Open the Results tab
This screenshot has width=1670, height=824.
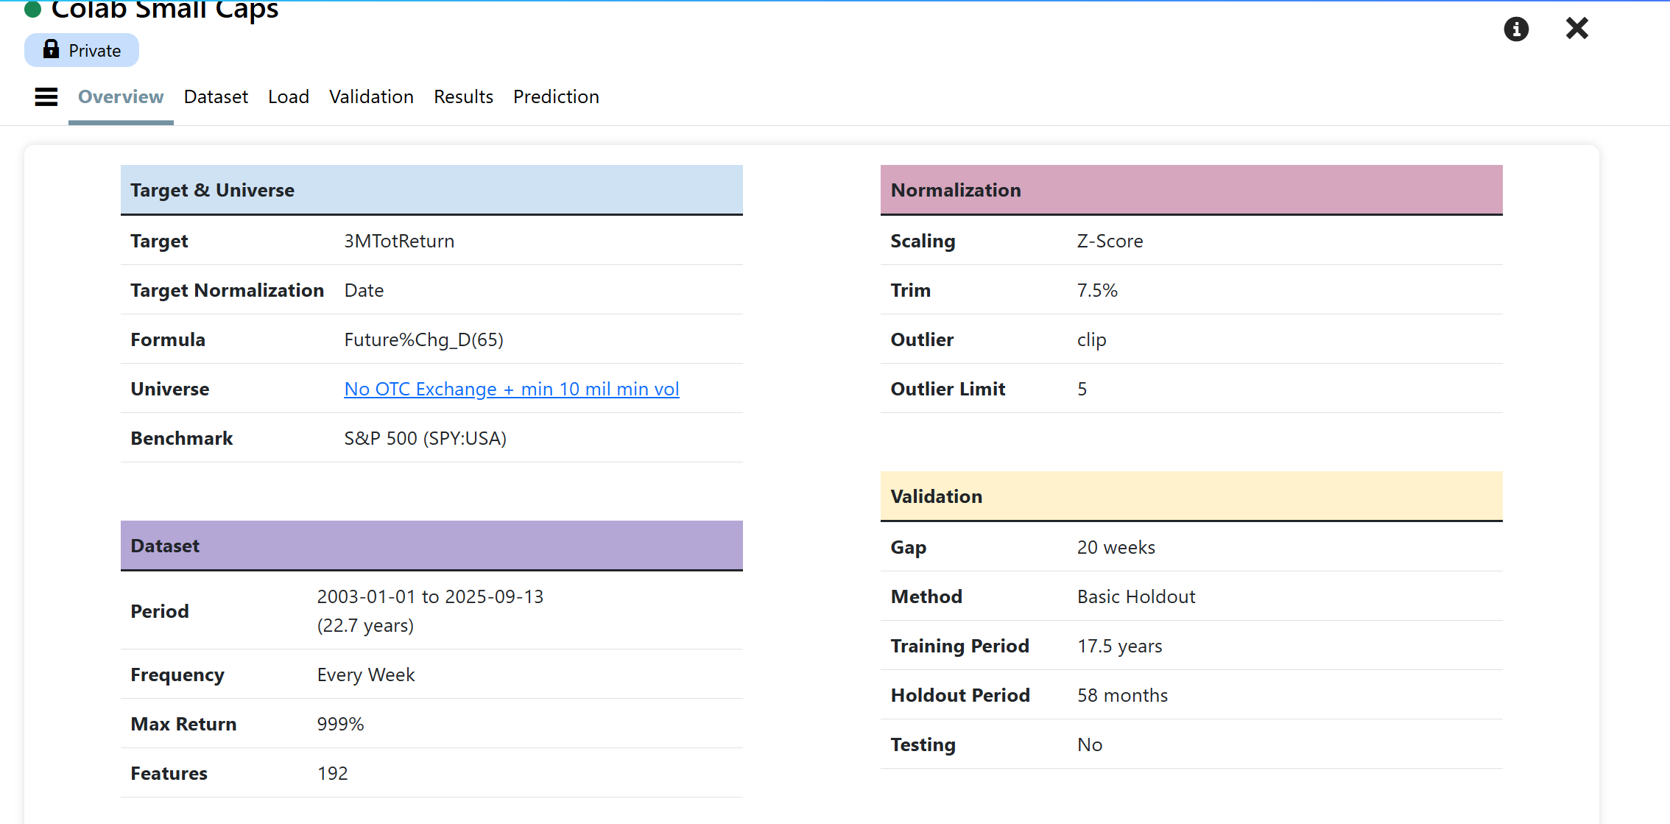[463, 96]
